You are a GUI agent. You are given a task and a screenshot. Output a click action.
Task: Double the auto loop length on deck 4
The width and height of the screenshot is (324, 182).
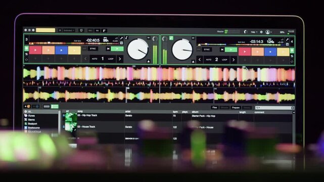click(x=234, y=60)
